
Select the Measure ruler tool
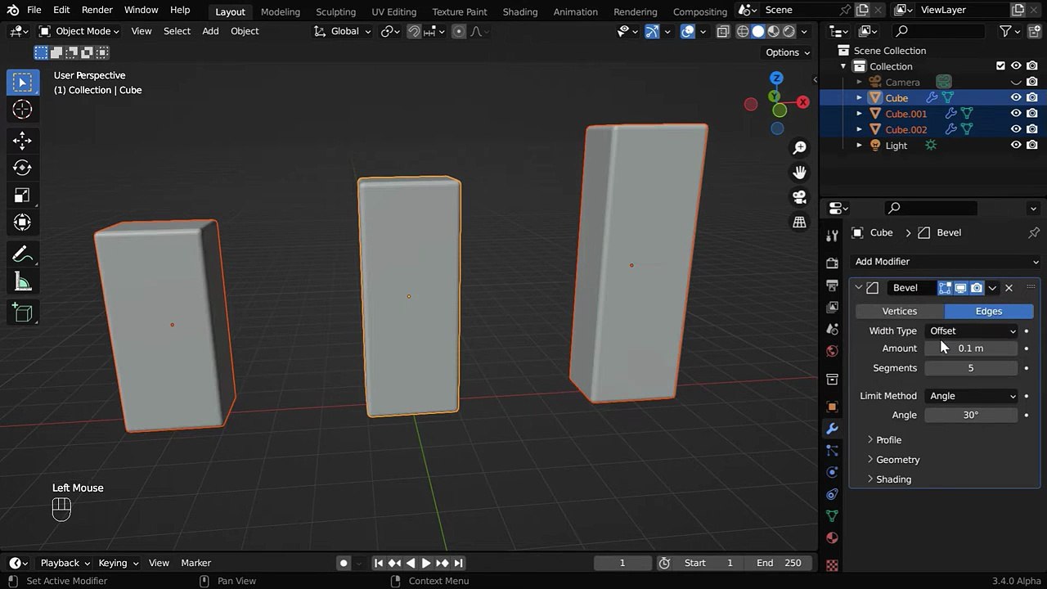(22, 283)
